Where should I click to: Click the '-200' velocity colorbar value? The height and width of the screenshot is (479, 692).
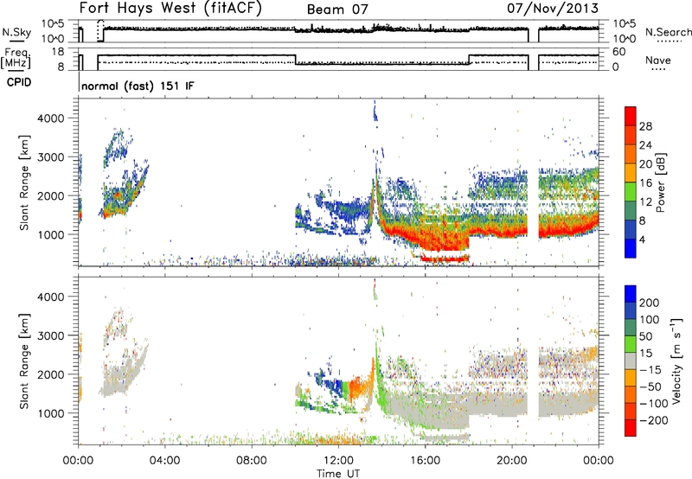(x=654, y=420)
